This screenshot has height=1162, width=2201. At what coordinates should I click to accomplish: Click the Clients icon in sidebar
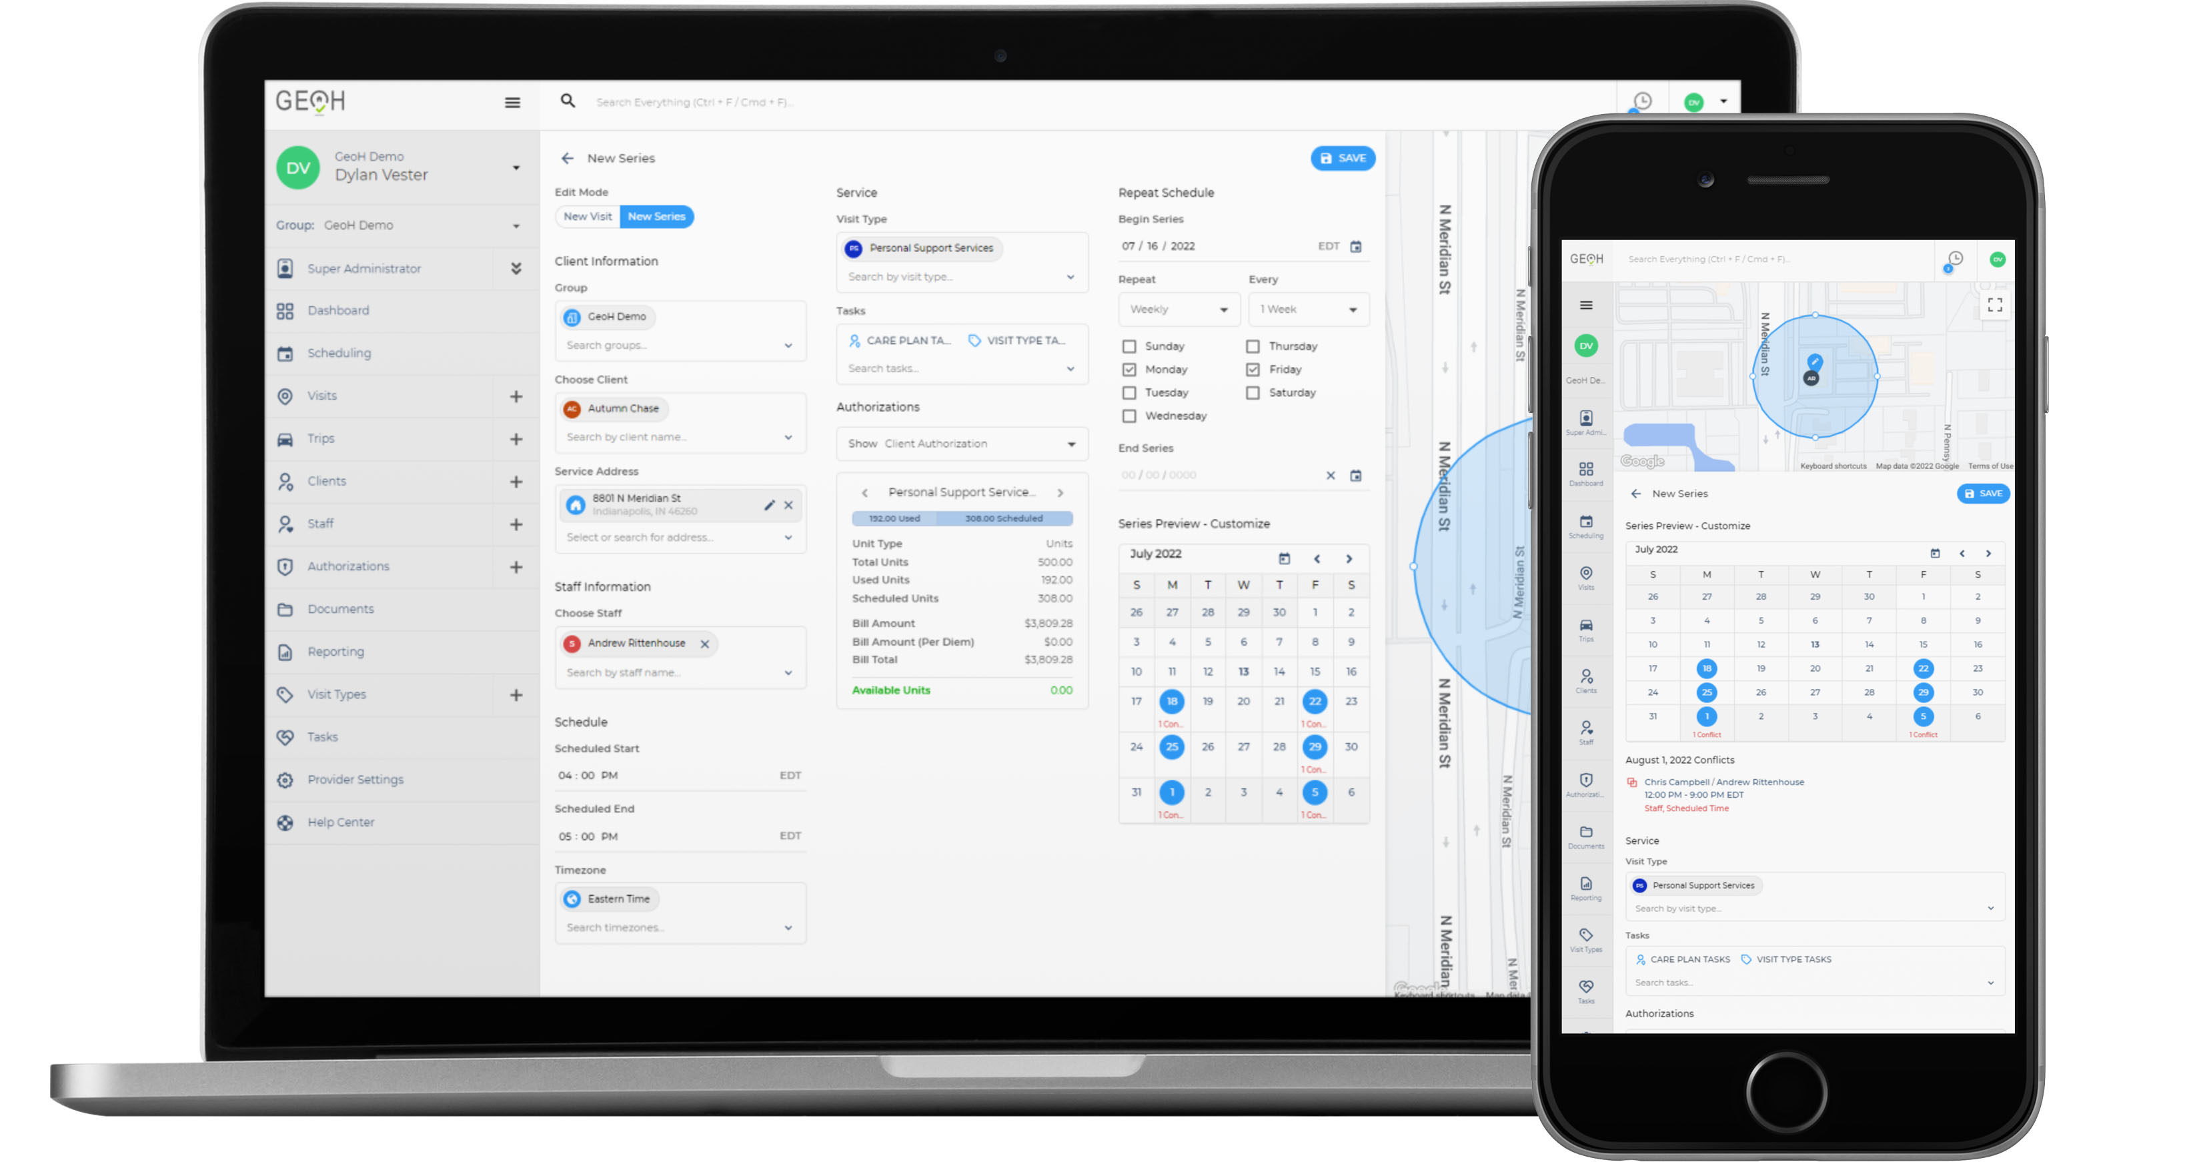285,480
